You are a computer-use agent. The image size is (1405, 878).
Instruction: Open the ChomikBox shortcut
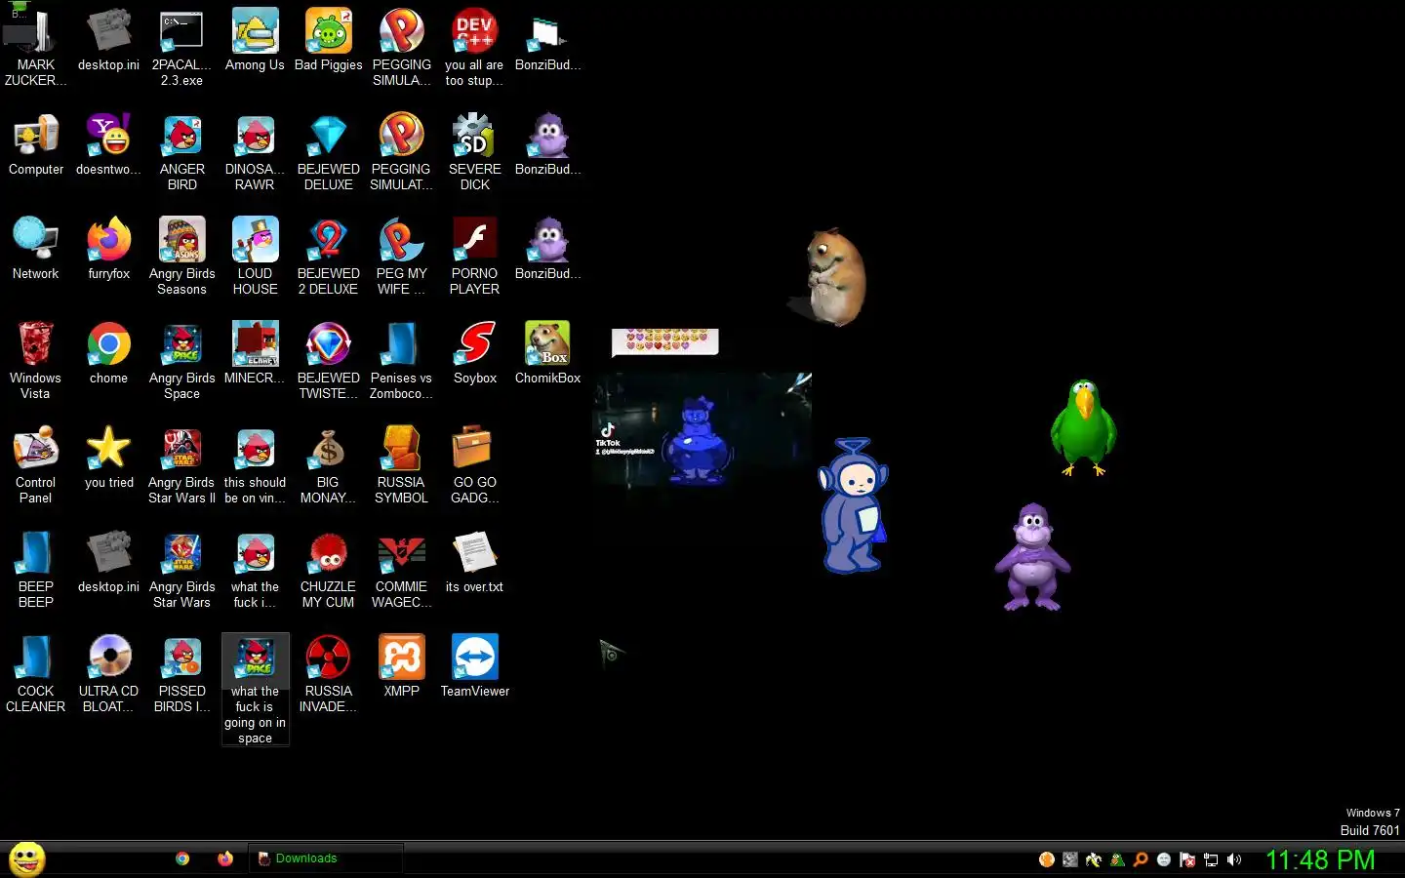click(547, 354)
